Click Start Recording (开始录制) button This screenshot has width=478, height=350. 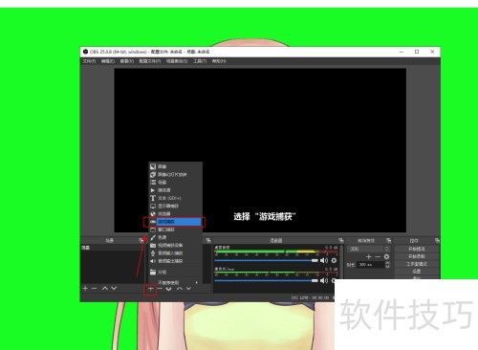coord(416,256)
